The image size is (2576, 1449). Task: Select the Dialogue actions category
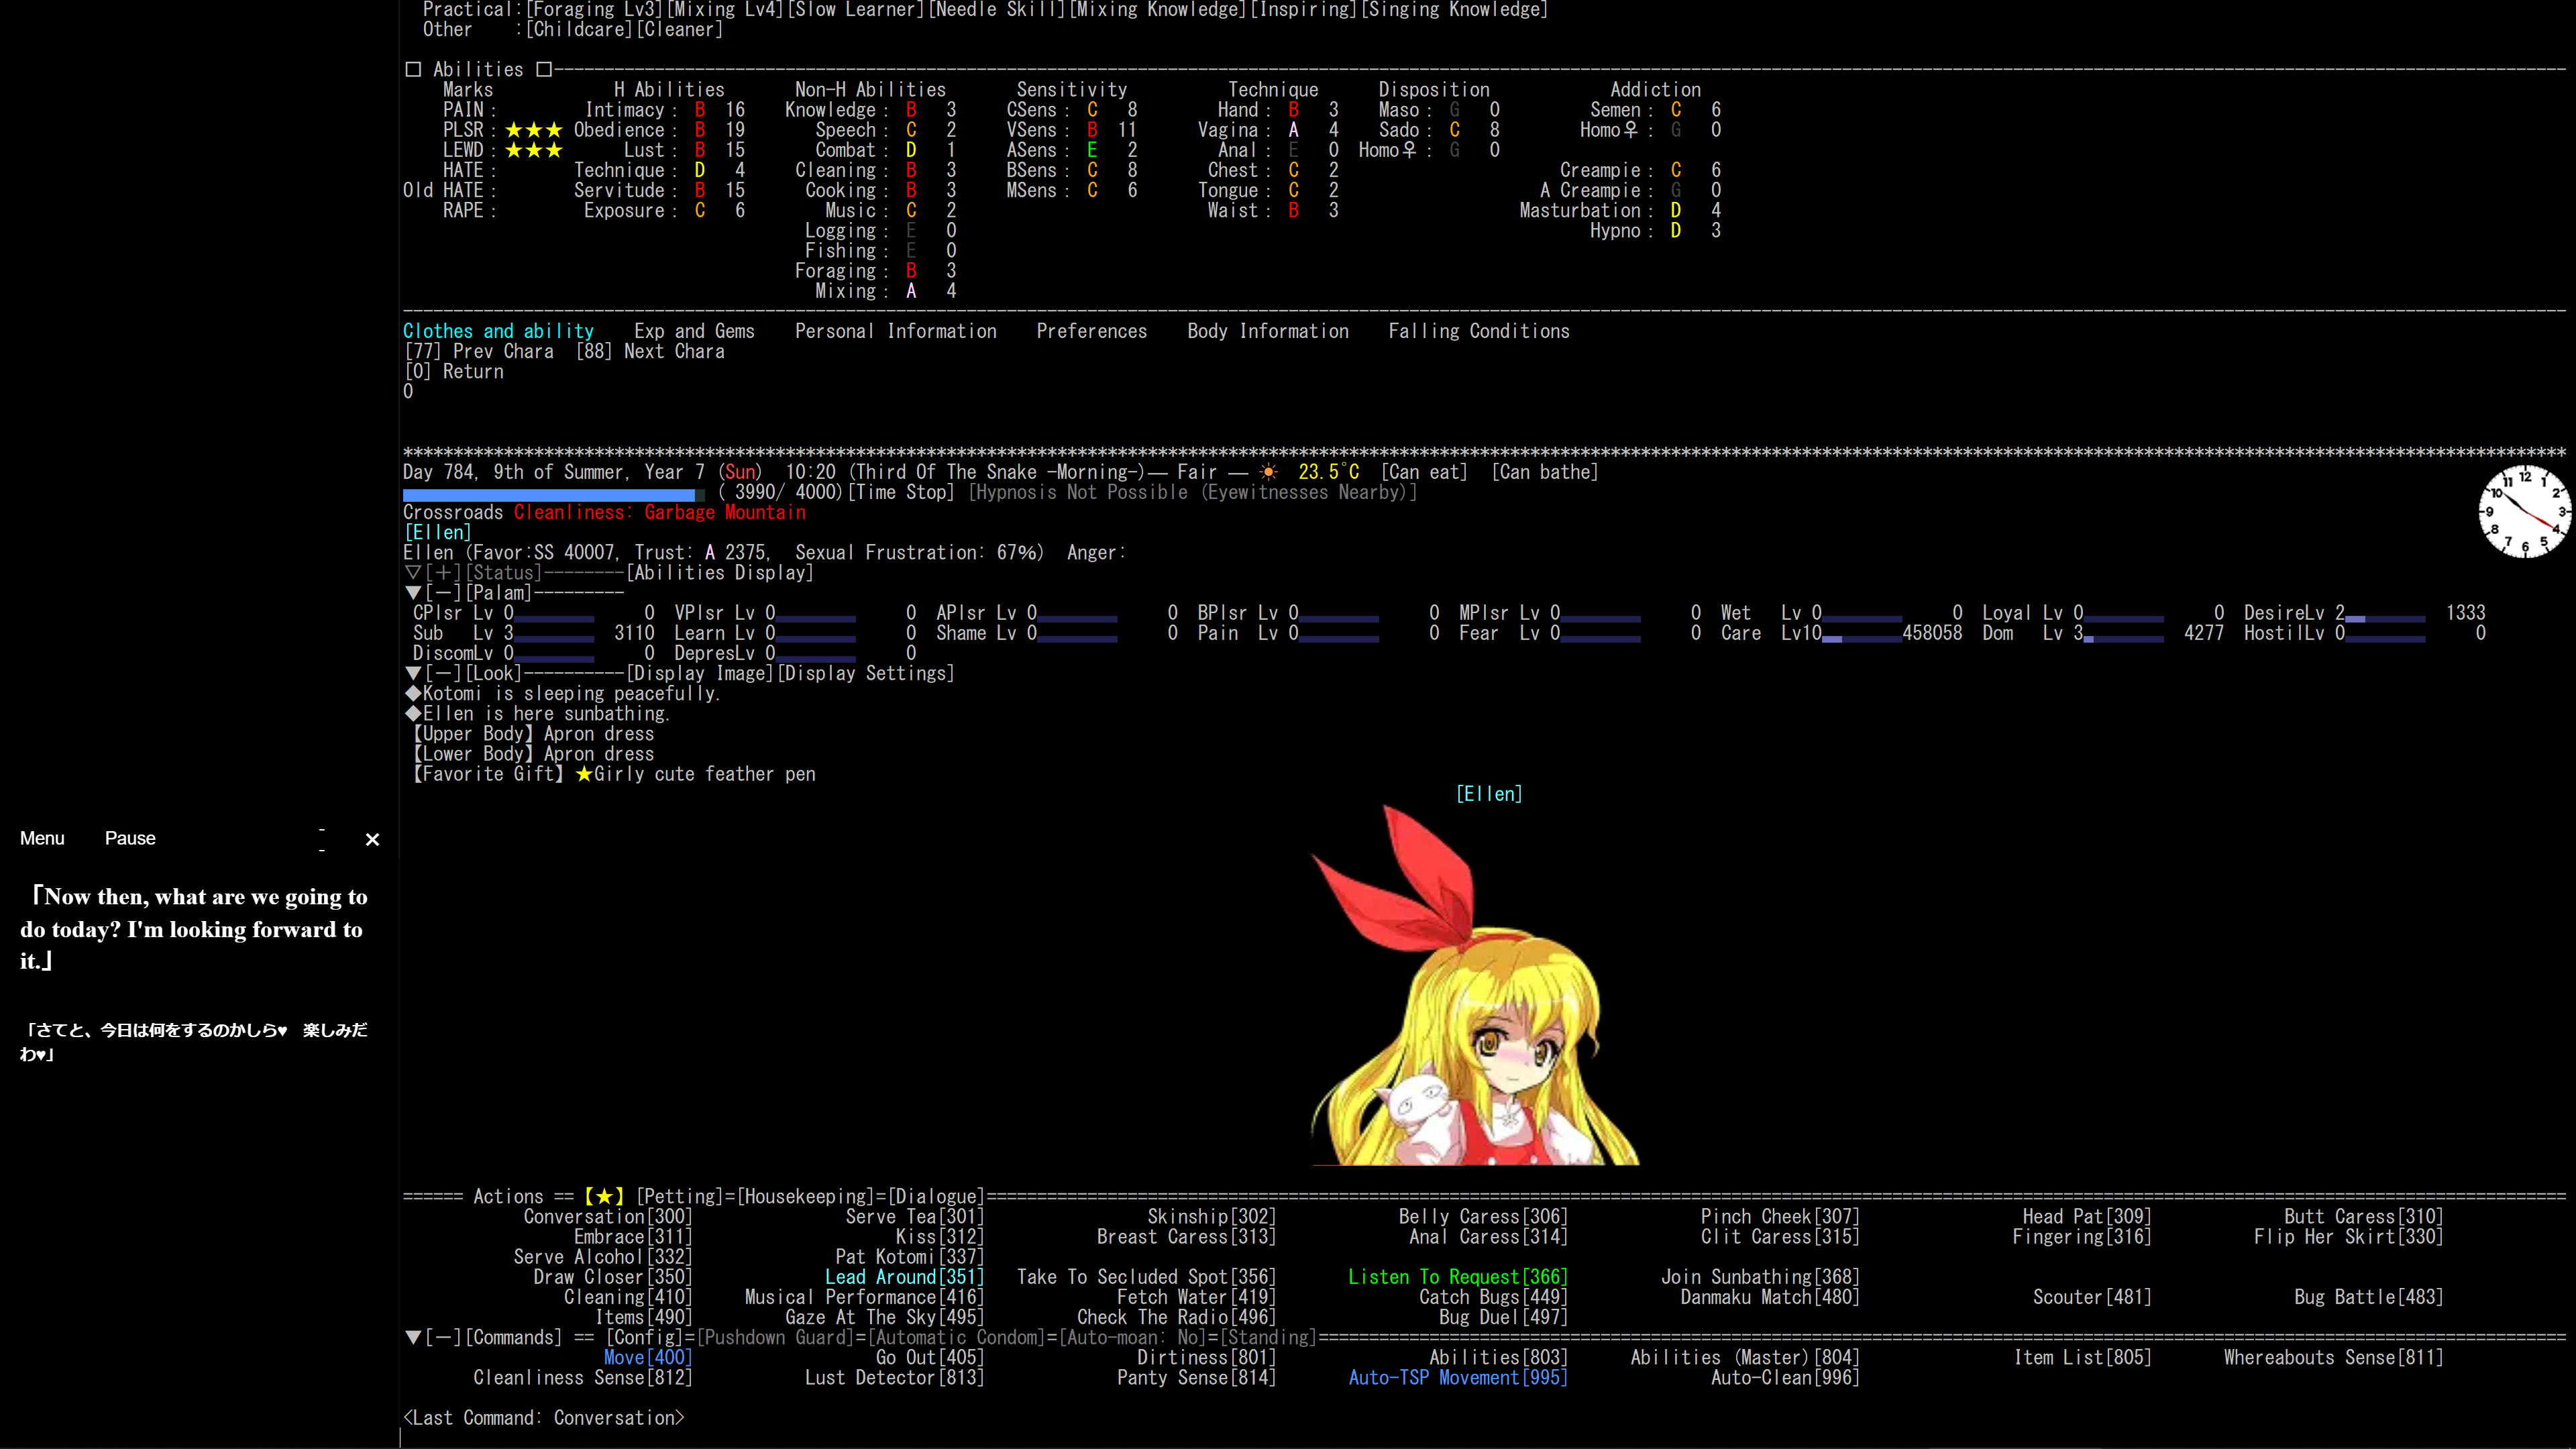coord(936,1196)
